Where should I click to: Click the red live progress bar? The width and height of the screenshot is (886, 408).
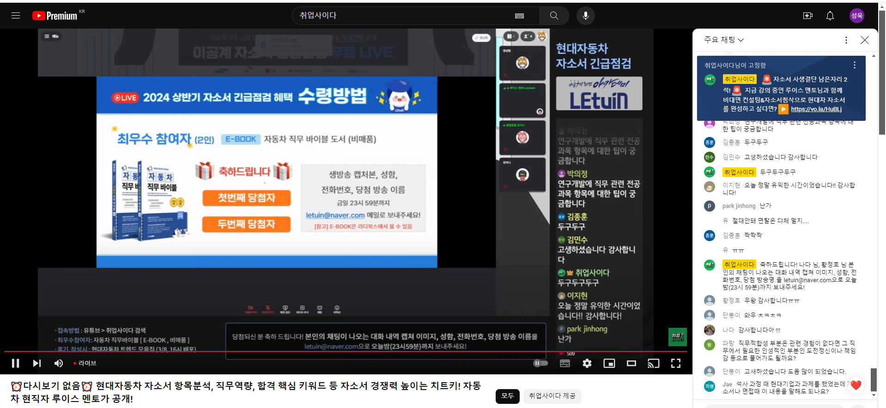click(346, 351)
